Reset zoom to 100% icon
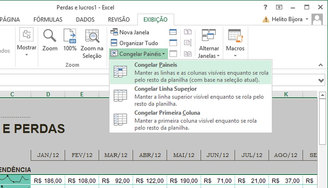Viewport: 328px width, 188px height. [x=70, y=36]
